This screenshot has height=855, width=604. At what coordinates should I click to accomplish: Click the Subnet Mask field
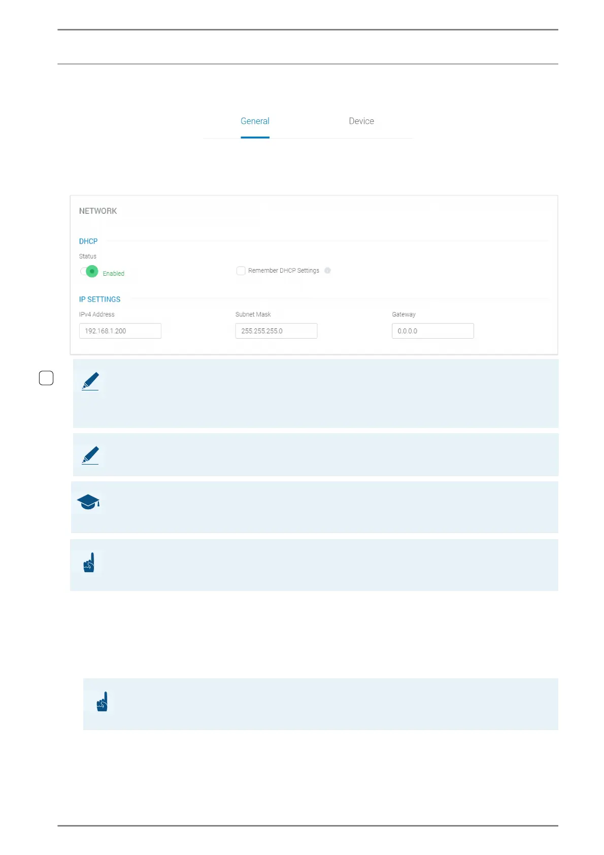pyautogui.click(x=276, y=331)
